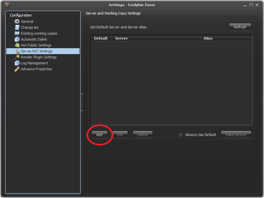This screenshot has width=264, height=198.
Task: Enable the Always Use Default checkbox
Action: [x=181, y=135]
